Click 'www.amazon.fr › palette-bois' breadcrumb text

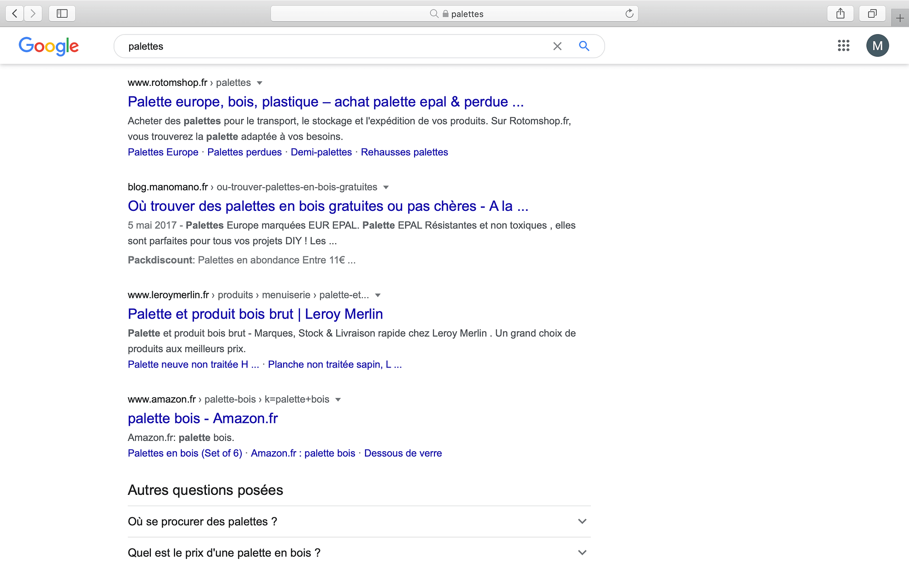192,399
